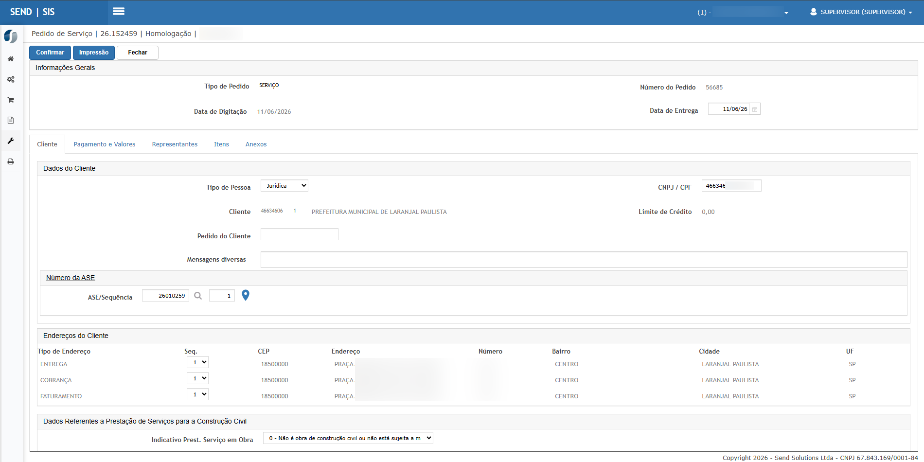Select the ENTREGA address type text

54,364
